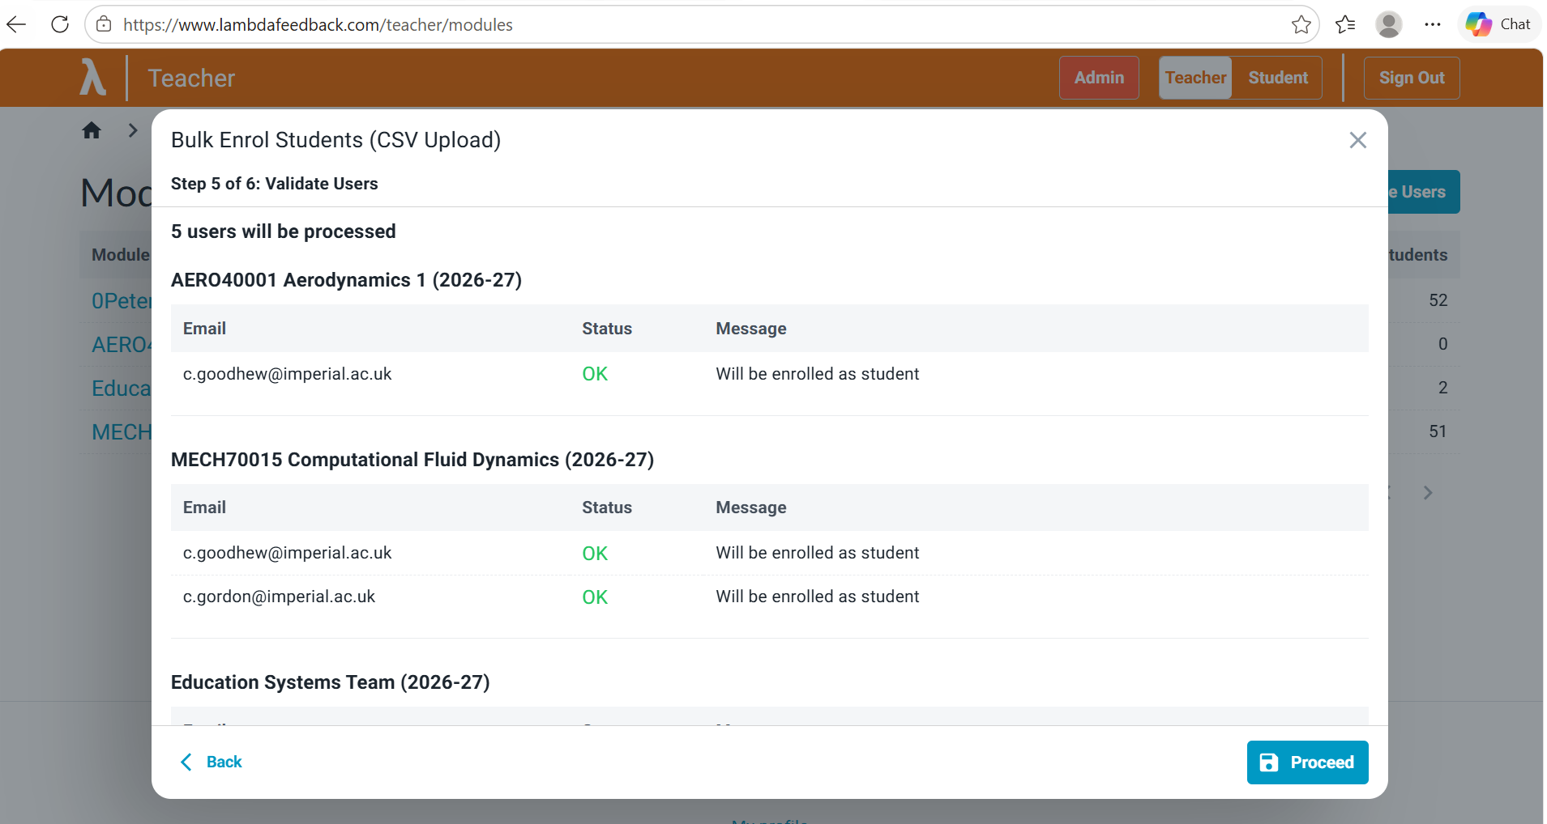Click the student count 51 cell
1547x824 pixels.
point(1438,431)
